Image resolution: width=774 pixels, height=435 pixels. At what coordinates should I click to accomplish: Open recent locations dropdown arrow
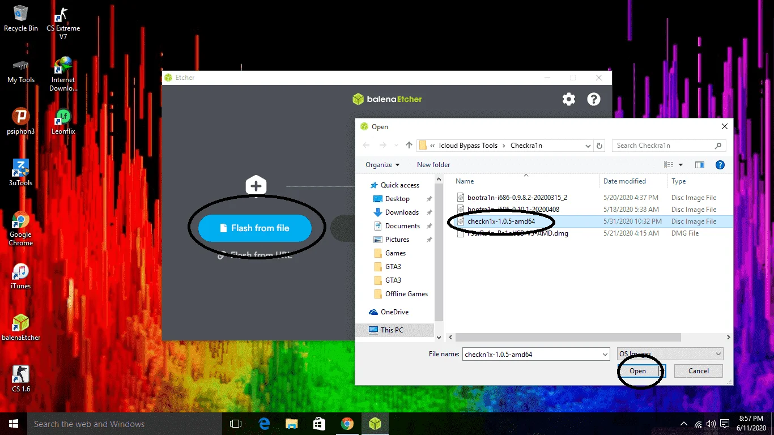point(396,146)
